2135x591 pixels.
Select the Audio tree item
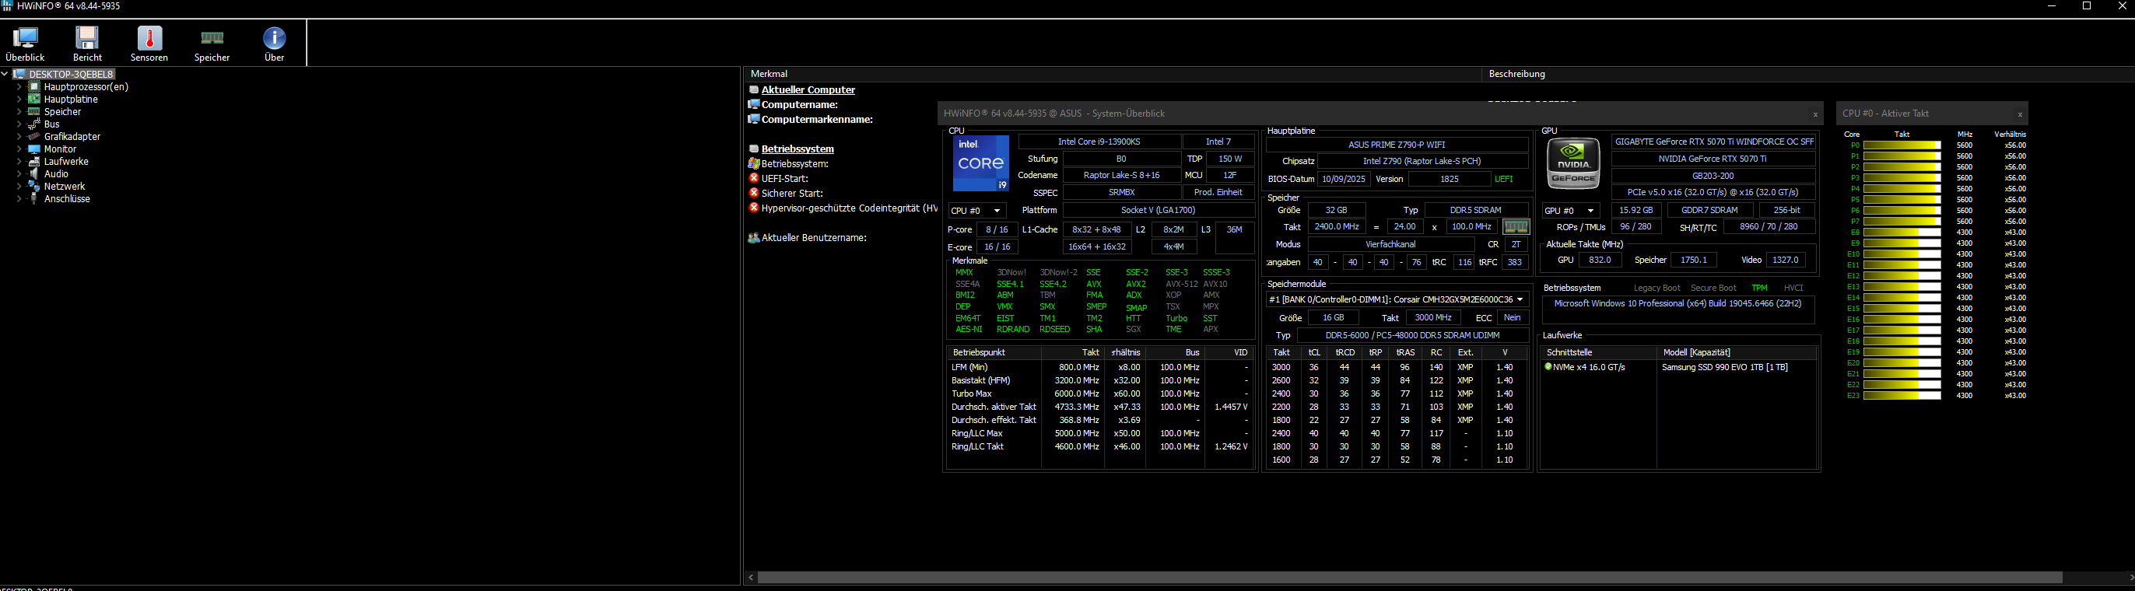coord(56,174)
